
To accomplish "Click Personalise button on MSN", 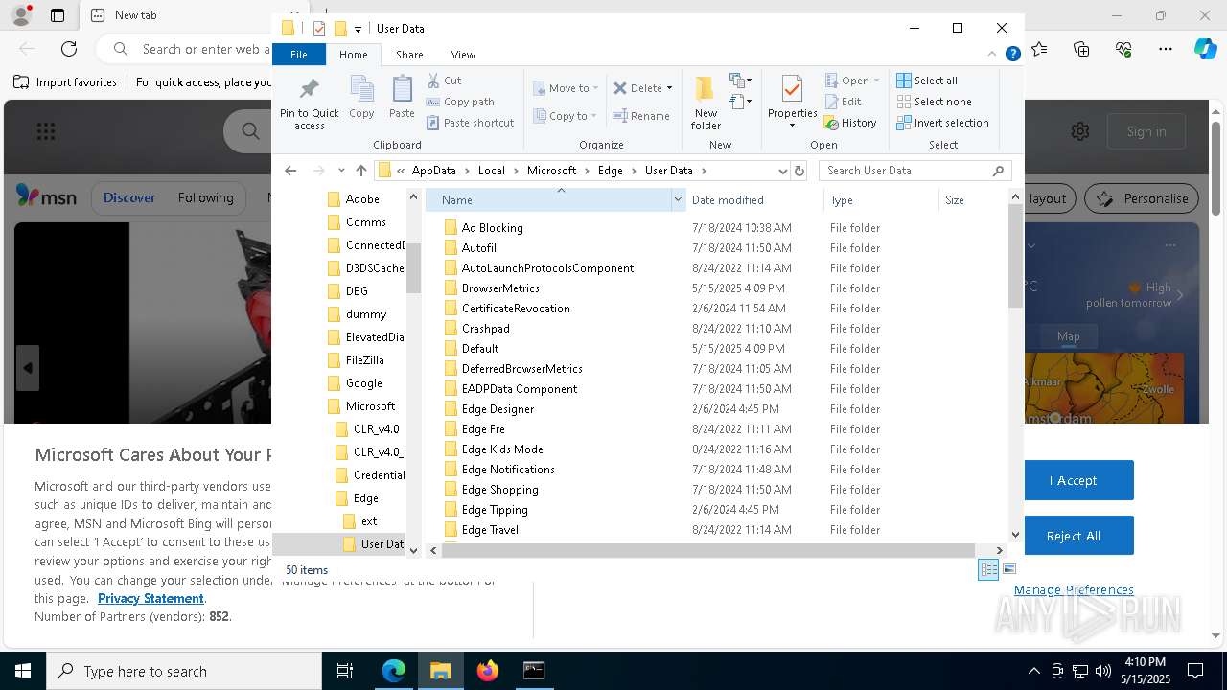I will 1144,198.
